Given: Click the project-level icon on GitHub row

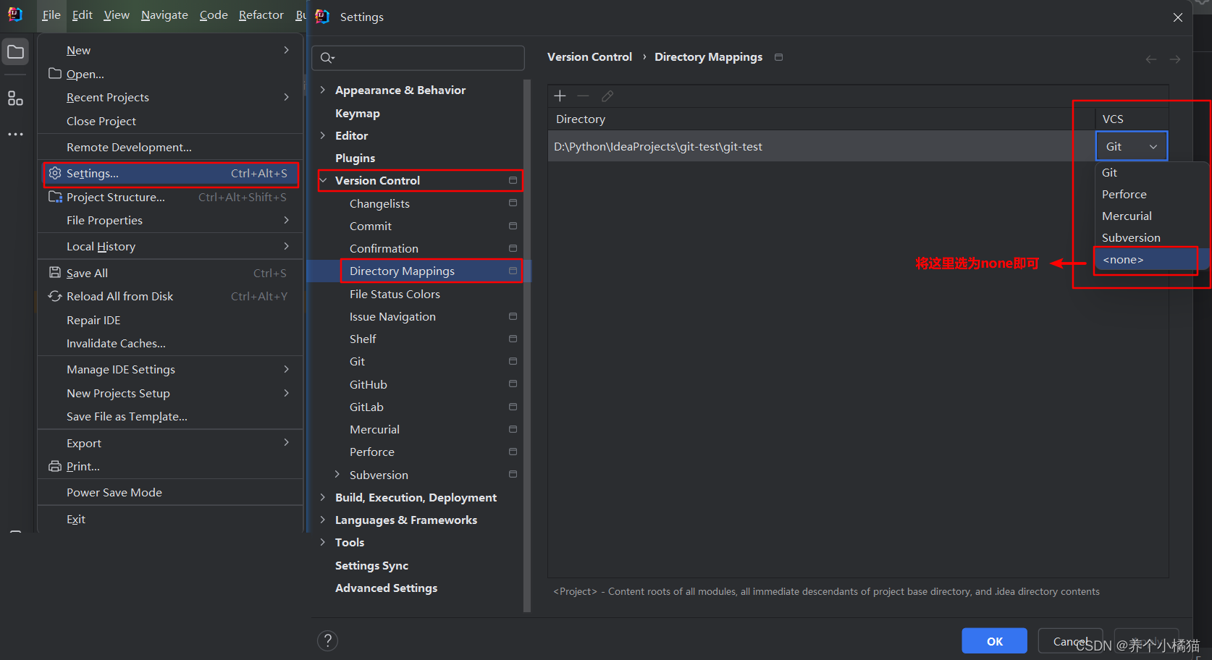Looking at the screenshot, I should (x=513, y=384).
